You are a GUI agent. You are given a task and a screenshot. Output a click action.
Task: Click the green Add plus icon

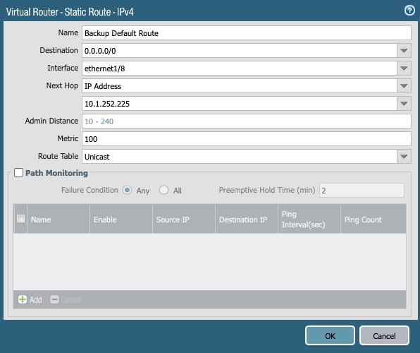point(23,299)
